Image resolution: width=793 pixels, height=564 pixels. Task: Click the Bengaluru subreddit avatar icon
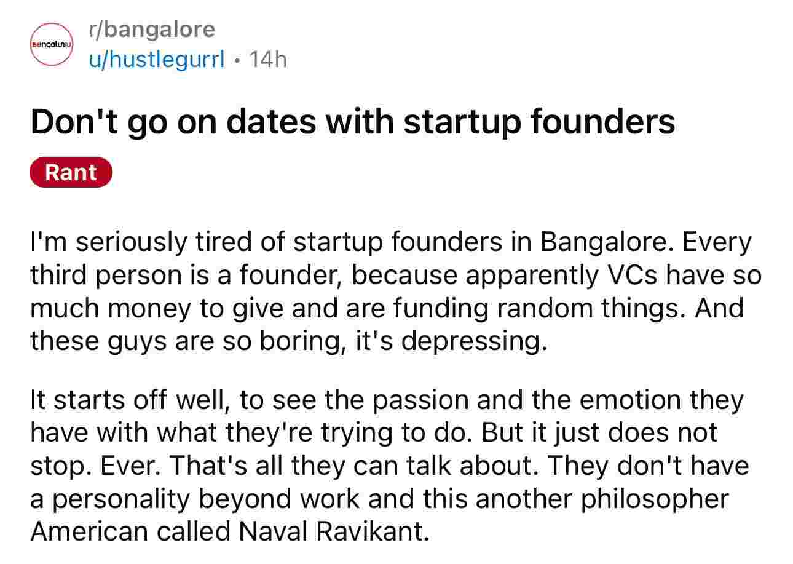52,44
